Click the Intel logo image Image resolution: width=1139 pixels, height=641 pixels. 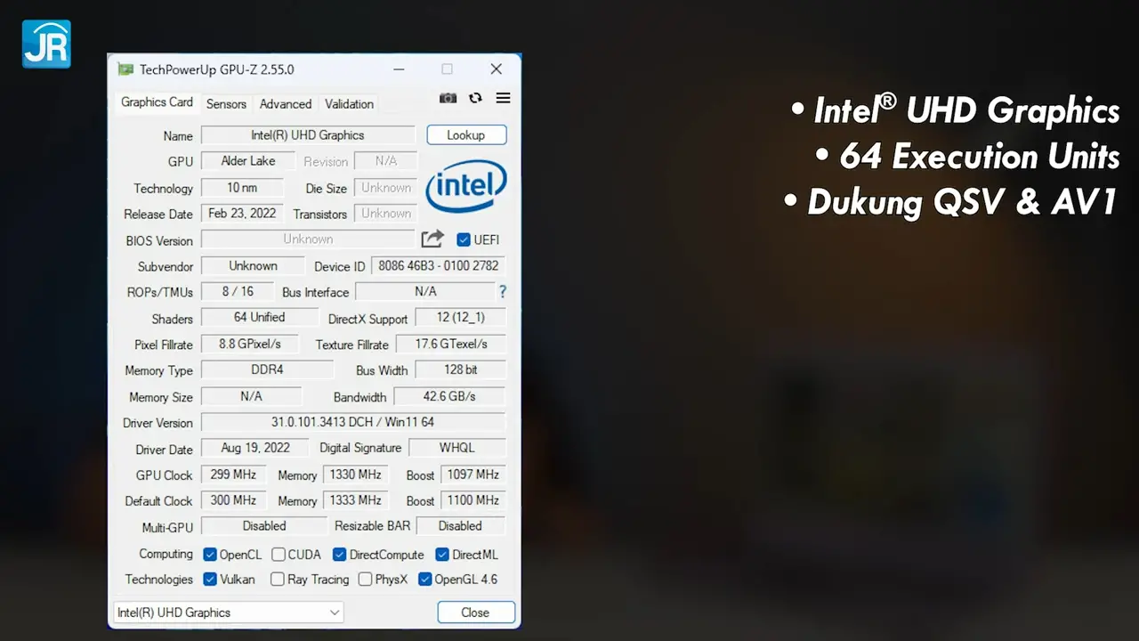coord(466,187)
